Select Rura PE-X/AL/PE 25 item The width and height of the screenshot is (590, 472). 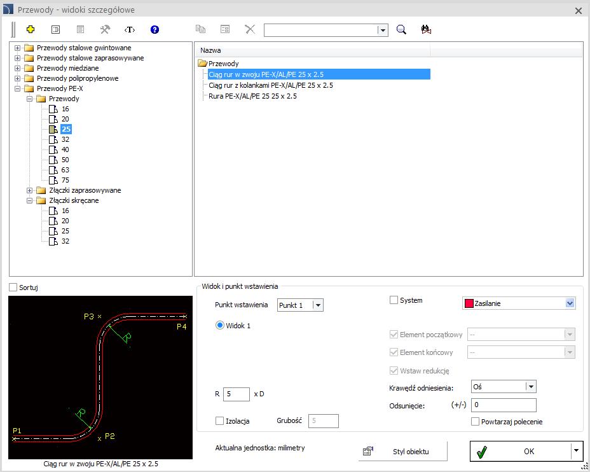pos(252,96)
